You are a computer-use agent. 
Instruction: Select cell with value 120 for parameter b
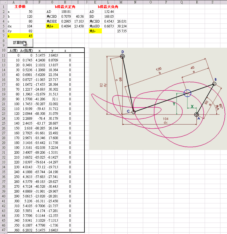(x=26, y=16)
